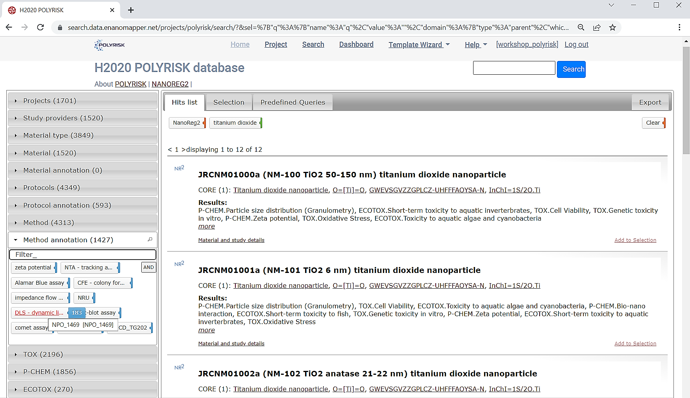Open the browser zoom magnifier icon
The width and height of the screenshot is (690, 398).
[x=581, y=28]
